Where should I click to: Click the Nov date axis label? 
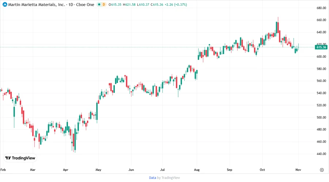pos(298,170)
